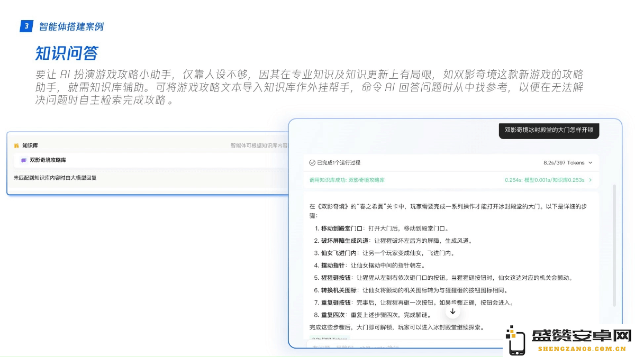The width and height of the screenshot is (635, 357).
Task: Click step 7 重复砸按钮
Action: [x=414, y=303]
